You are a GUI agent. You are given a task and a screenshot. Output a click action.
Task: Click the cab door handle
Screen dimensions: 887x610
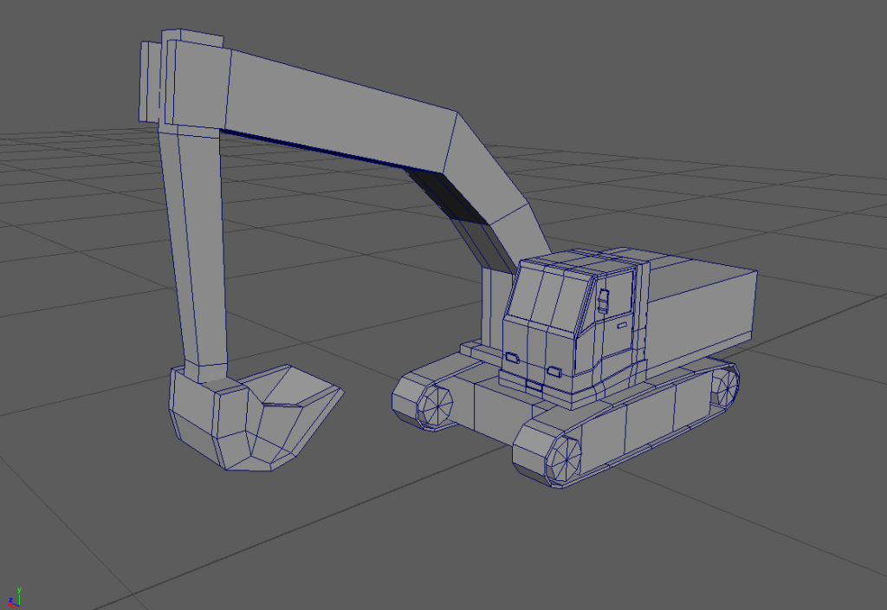pos(620,325)
